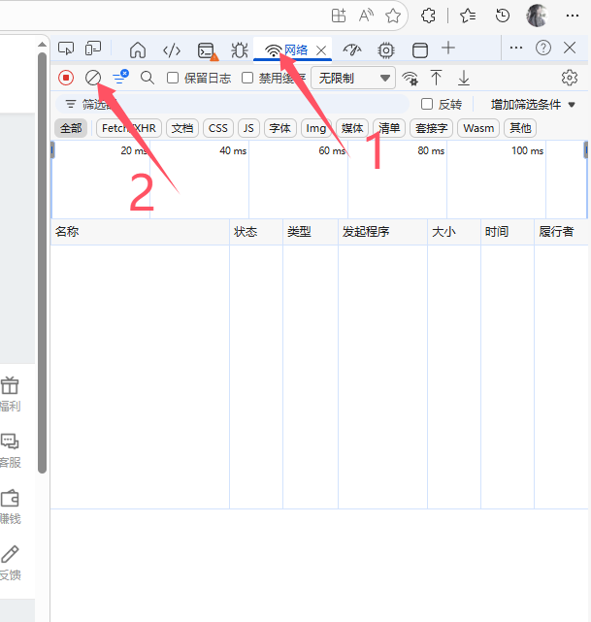Open the Elements panel code icon
Viewport: 591px width, 622px height.
[x=172, y=49]
